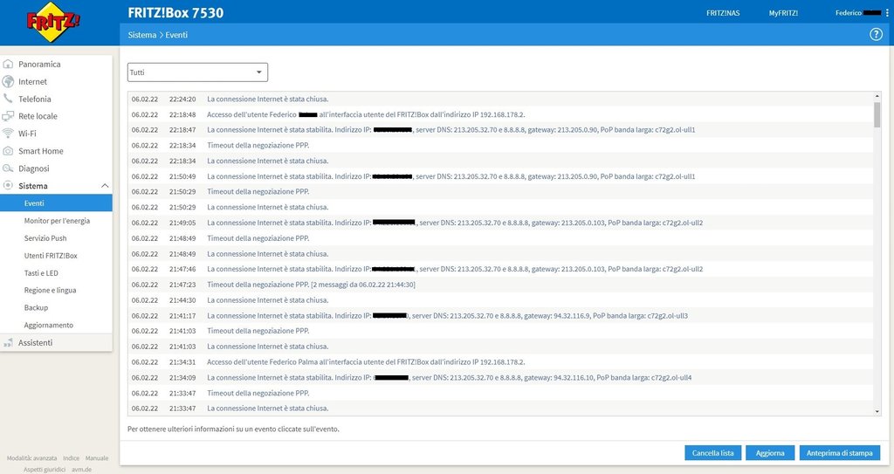Select the 21:49:05 connection established event
Screen dimensions: 894x474
(x=500, y=223)
